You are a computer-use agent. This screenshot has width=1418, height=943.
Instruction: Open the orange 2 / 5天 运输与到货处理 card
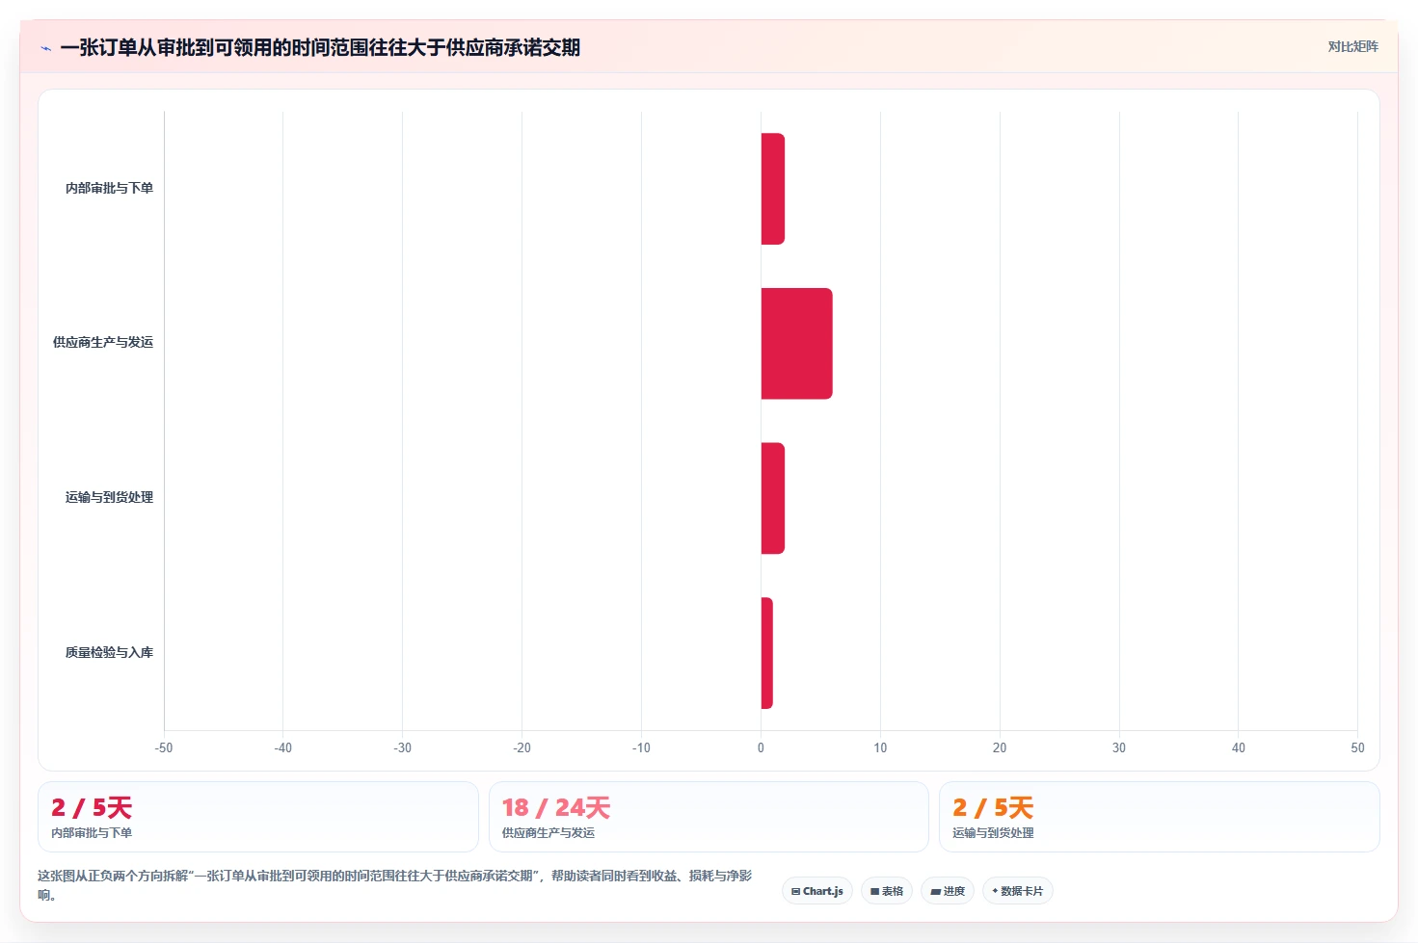(x=1160, y=817)
